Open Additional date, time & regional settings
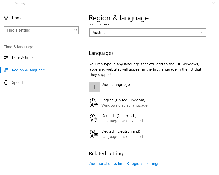 coord(124,163)
